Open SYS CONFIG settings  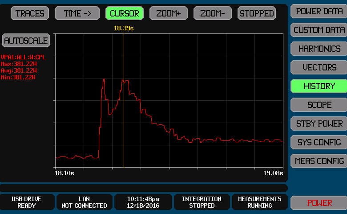(x=319, y=142)
